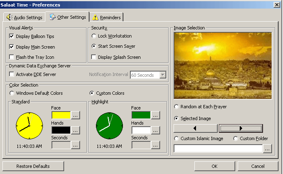283x174 pixels.
Task: Choose Windows Default Colors
Action: (12, 93)
